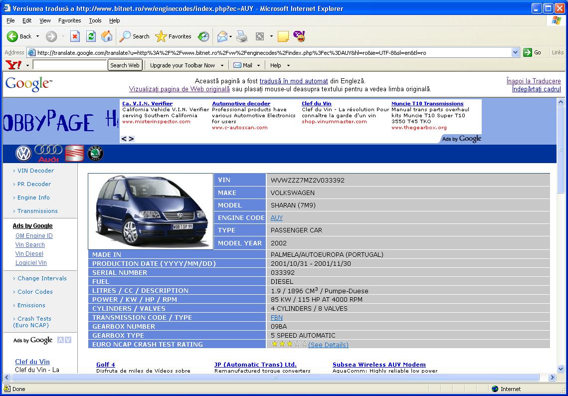Click the Audi rings logo
Image resolution: width=568 pixels, height=396 pixels.
click(x=48, y=154)
